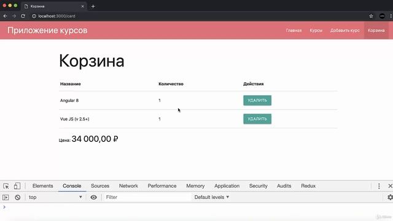393x221 pixels.
Task: Delete the Angular 8 course with УДАЛИТЬ
Action: [257, 100]
